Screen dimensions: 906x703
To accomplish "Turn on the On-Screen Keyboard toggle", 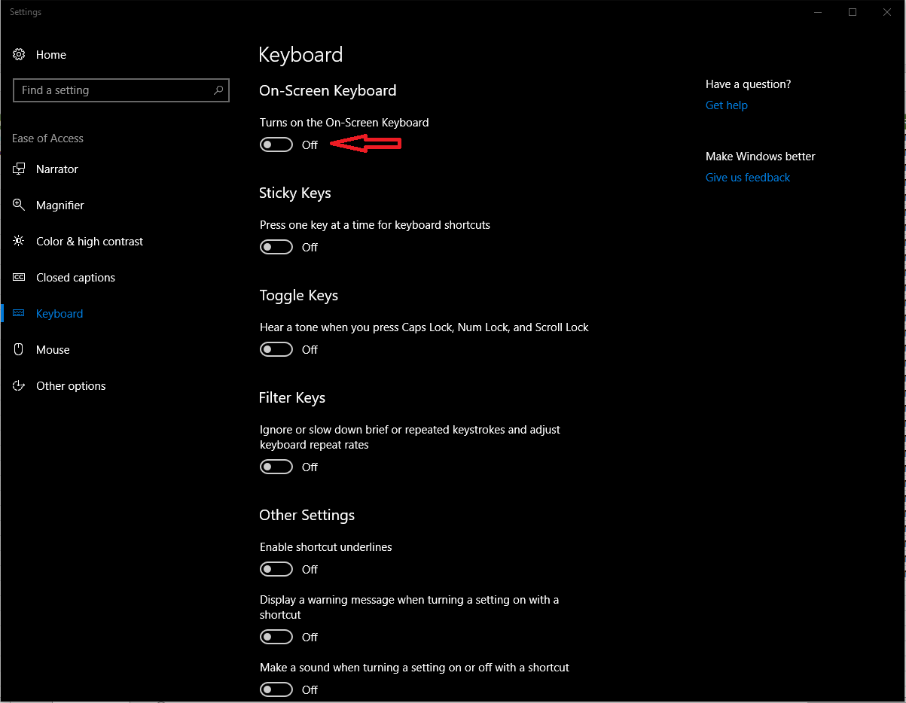I will (276, 145).
